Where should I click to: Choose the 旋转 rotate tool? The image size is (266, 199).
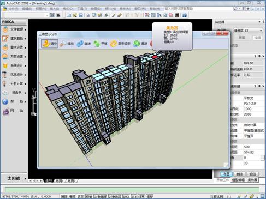[x=84, y=44]
